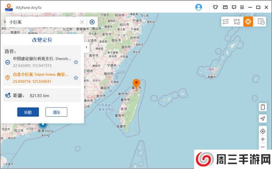The height and width of the screenshot is (169, 272).
Task: Click the user account avatar icon
Action: coord(199,7)
